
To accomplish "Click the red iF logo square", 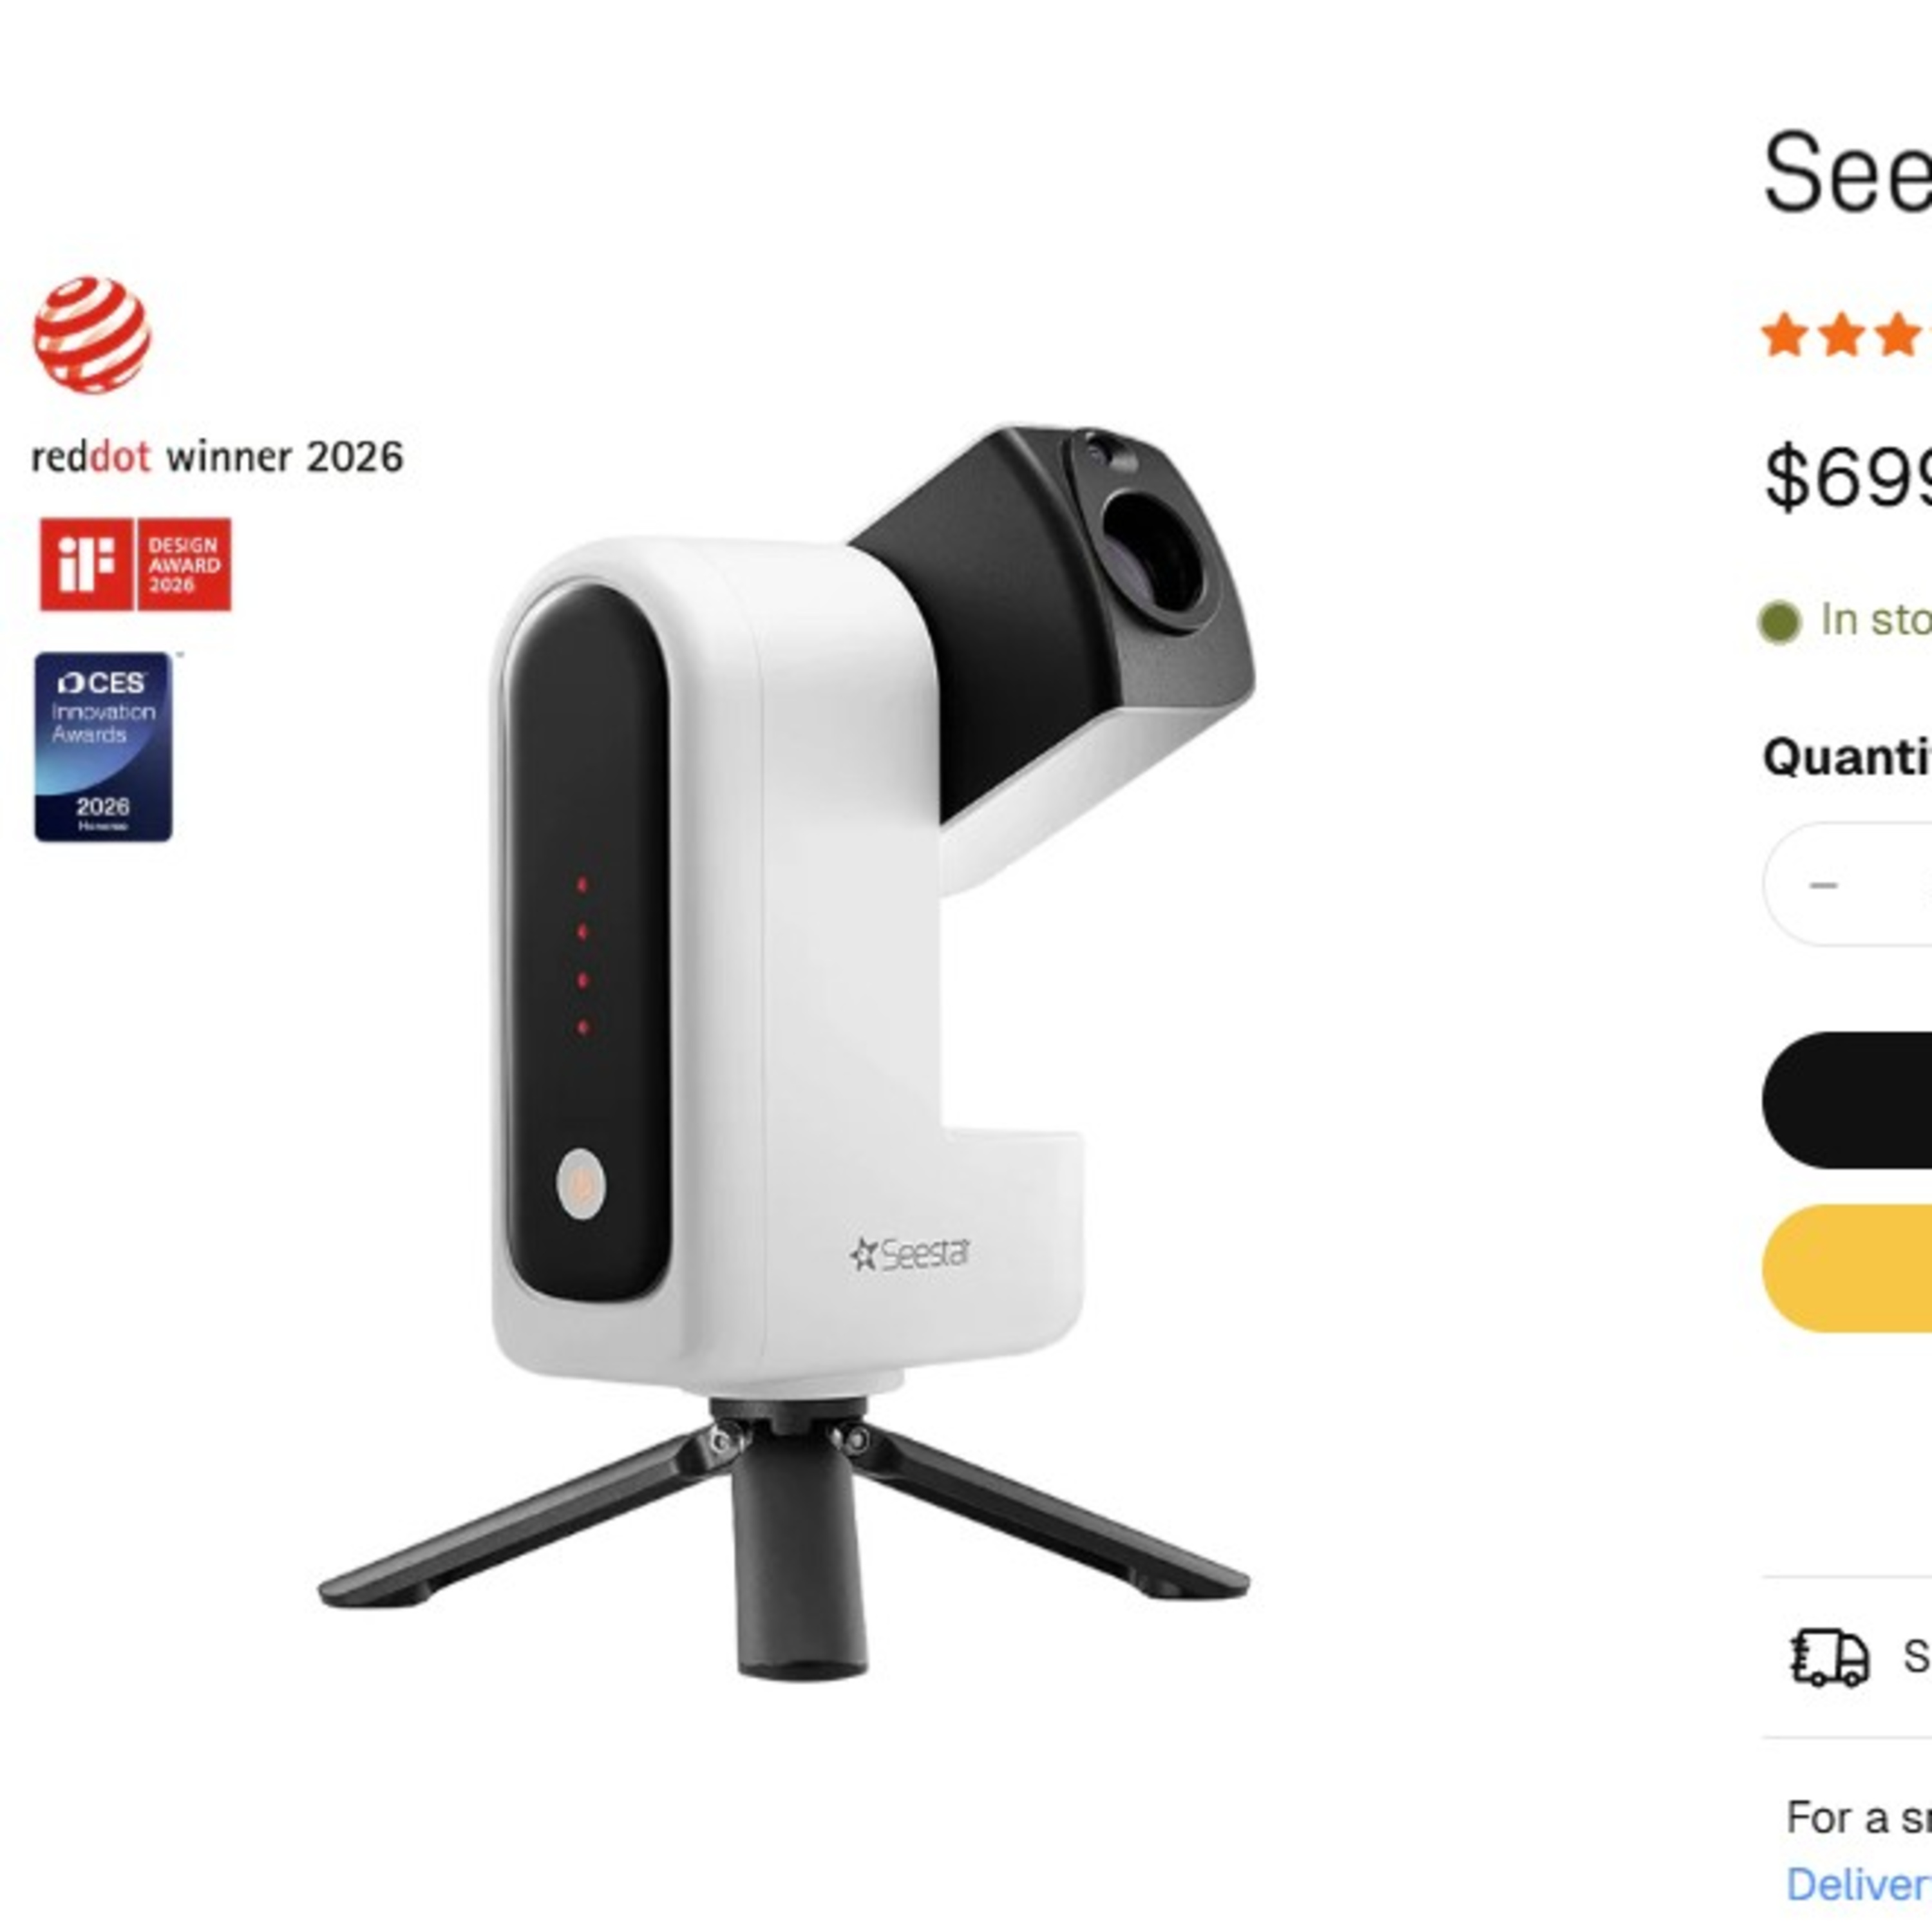I will tap(86, 564).
